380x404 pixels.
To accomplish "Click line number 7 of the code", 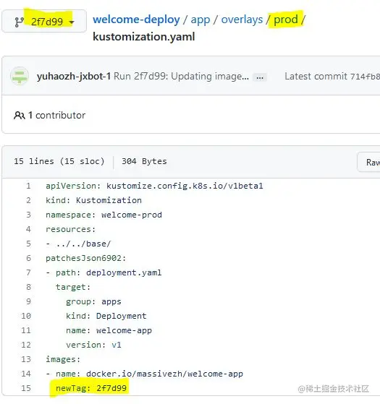I will 28,272.
